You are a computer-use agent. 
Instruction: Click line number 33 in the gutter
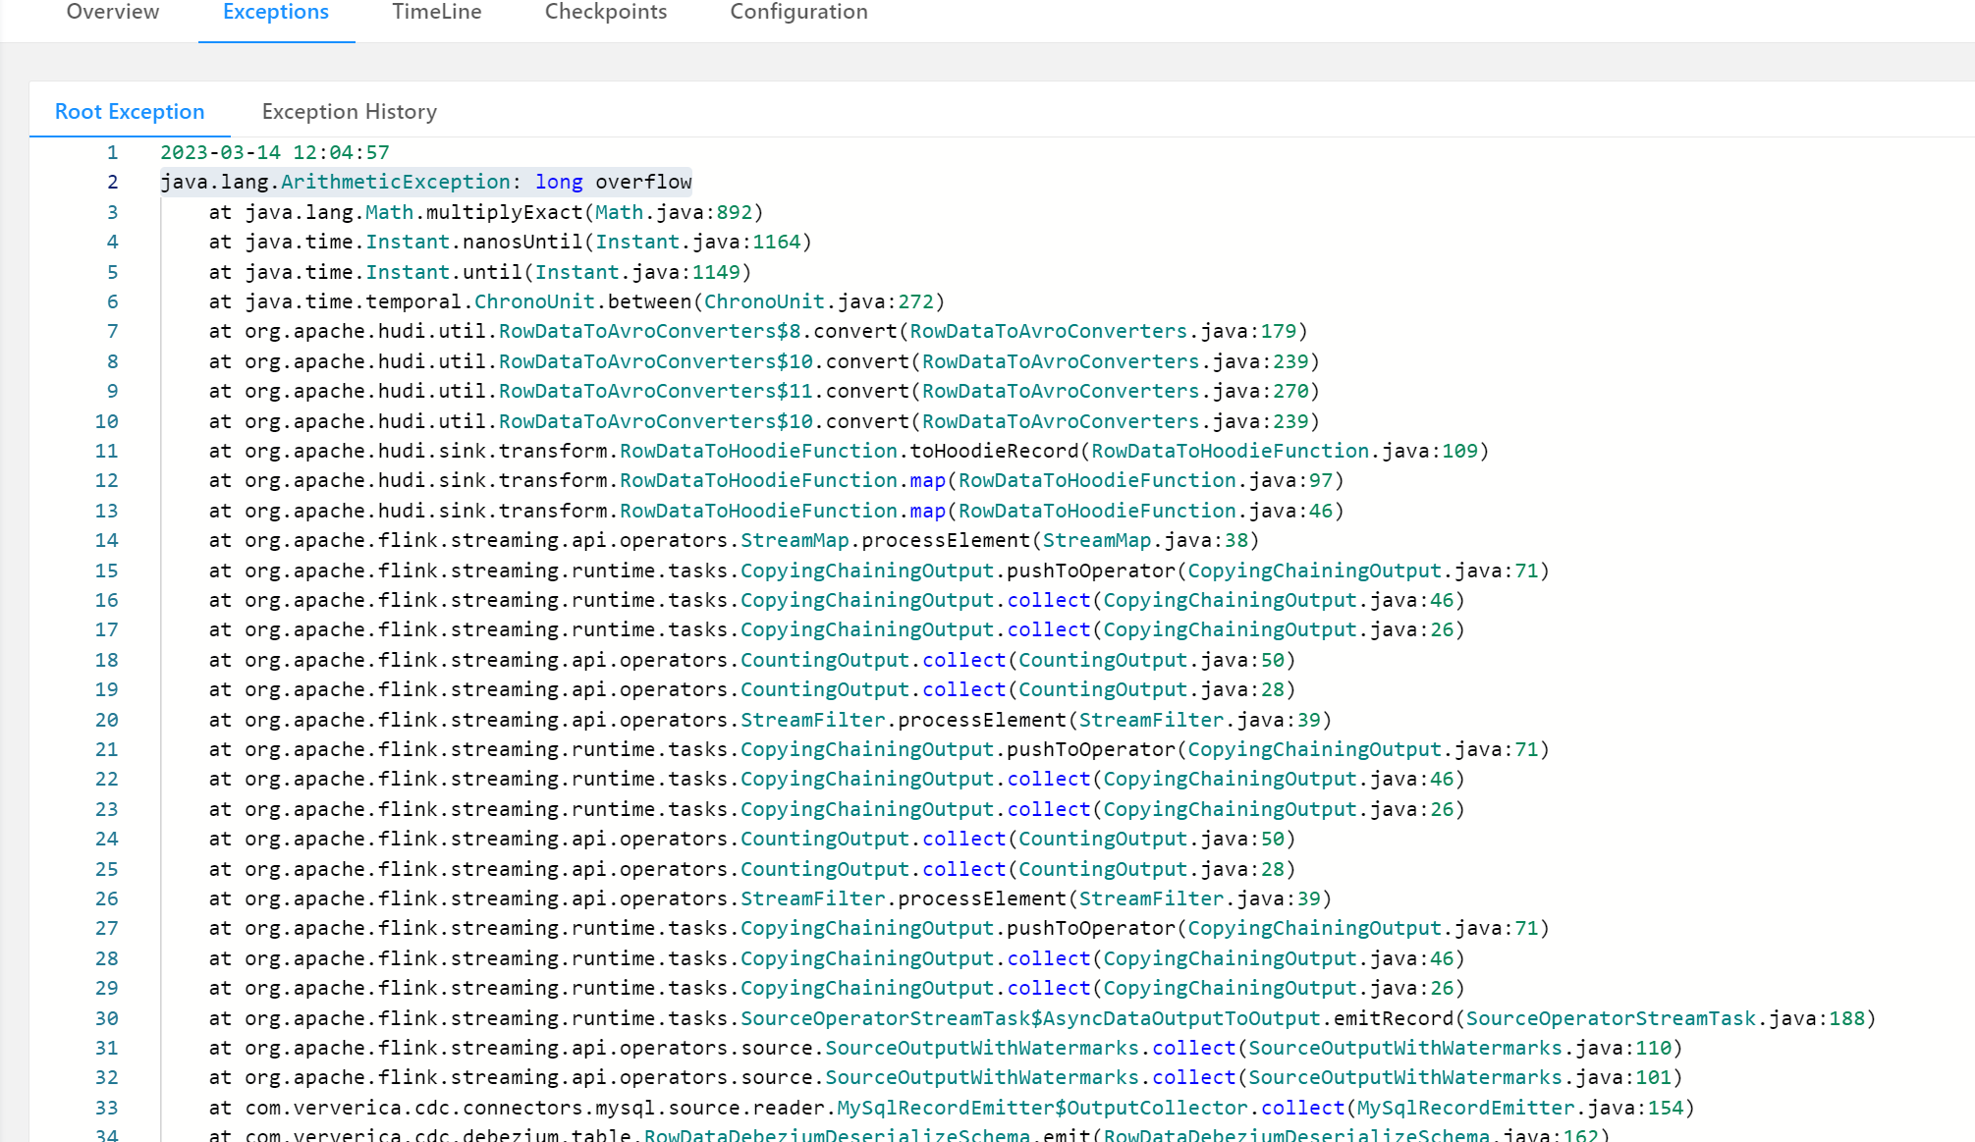(x=106, y=1108)
